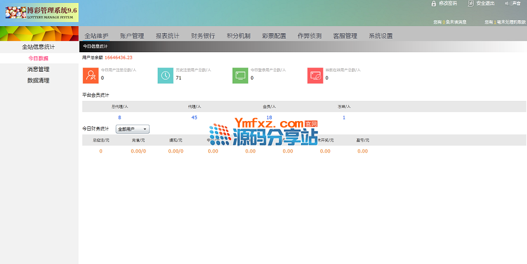The height and width of the screenshot is (264, 527).
Task: Open 数据清理 in the sidebar
Action: coord(39,80)
